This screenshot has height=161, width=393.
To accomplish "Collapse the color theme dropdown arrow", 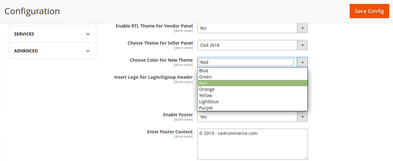I will (302, 62).
